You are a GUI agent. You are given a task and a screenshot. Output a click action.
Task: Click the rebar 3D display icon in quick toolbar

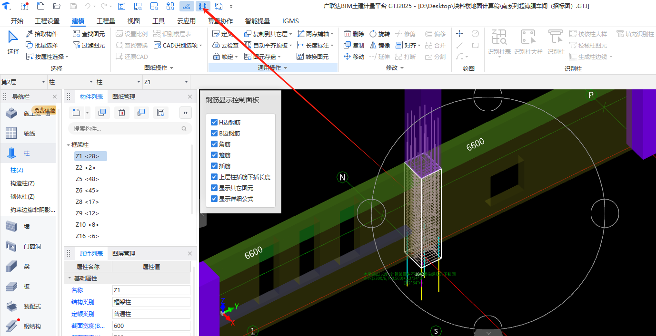coord(203,6)
